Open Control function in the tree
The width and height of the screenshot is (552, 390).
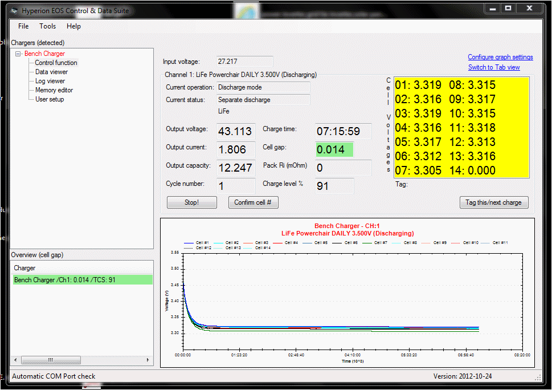(56, 63)
